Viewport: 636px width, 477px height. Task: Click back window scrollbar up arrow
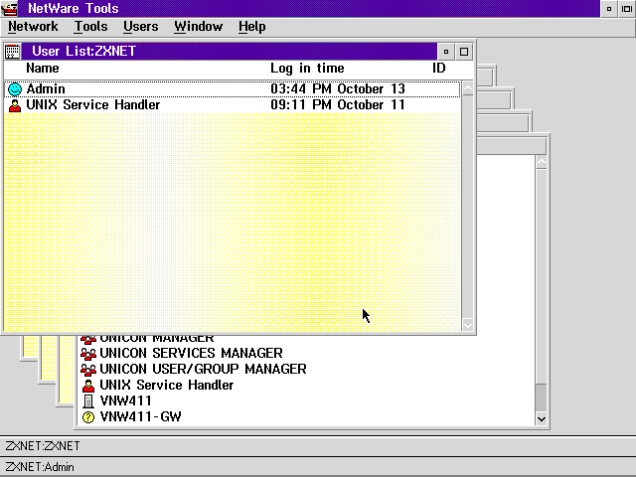[541, 162]
